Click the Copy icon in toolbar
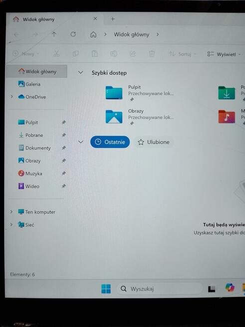 pyautogui.click(x=75, y=54)
